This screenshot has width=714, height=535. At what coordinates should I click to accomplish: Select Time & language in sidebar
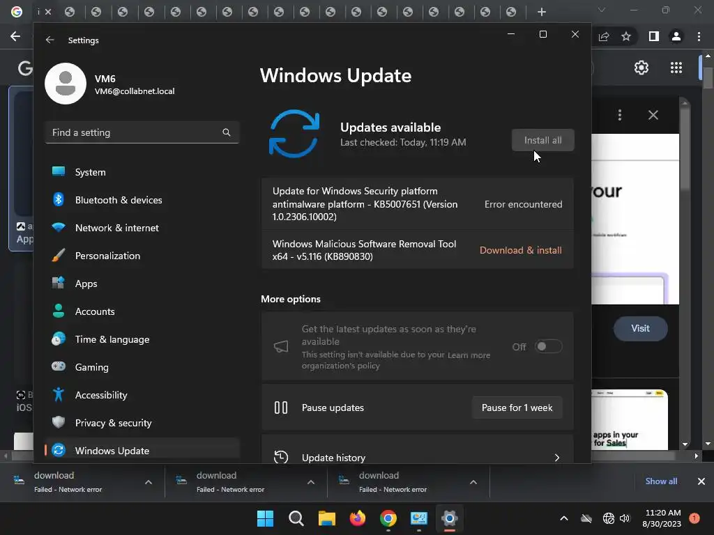pyautogui.click(x=142, y=339)
